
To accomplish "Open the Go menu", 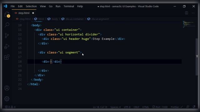I will (x=51, y=6).
